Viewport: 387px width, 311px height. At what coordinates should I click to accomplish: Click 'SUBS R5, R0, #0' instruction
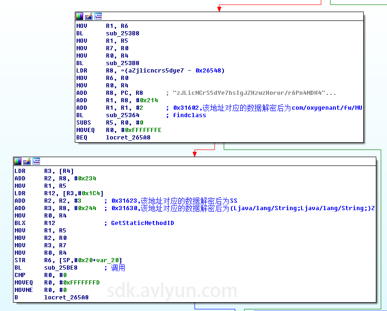[110, 123]
